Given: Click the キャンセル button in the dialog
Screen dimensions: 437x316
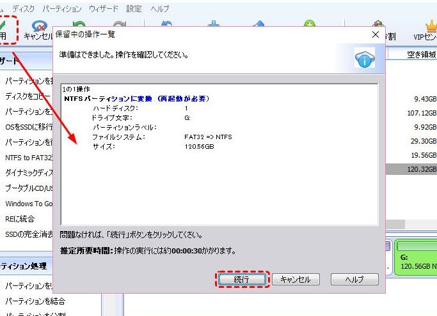Looking at the screenshot, I should point(296,280).
